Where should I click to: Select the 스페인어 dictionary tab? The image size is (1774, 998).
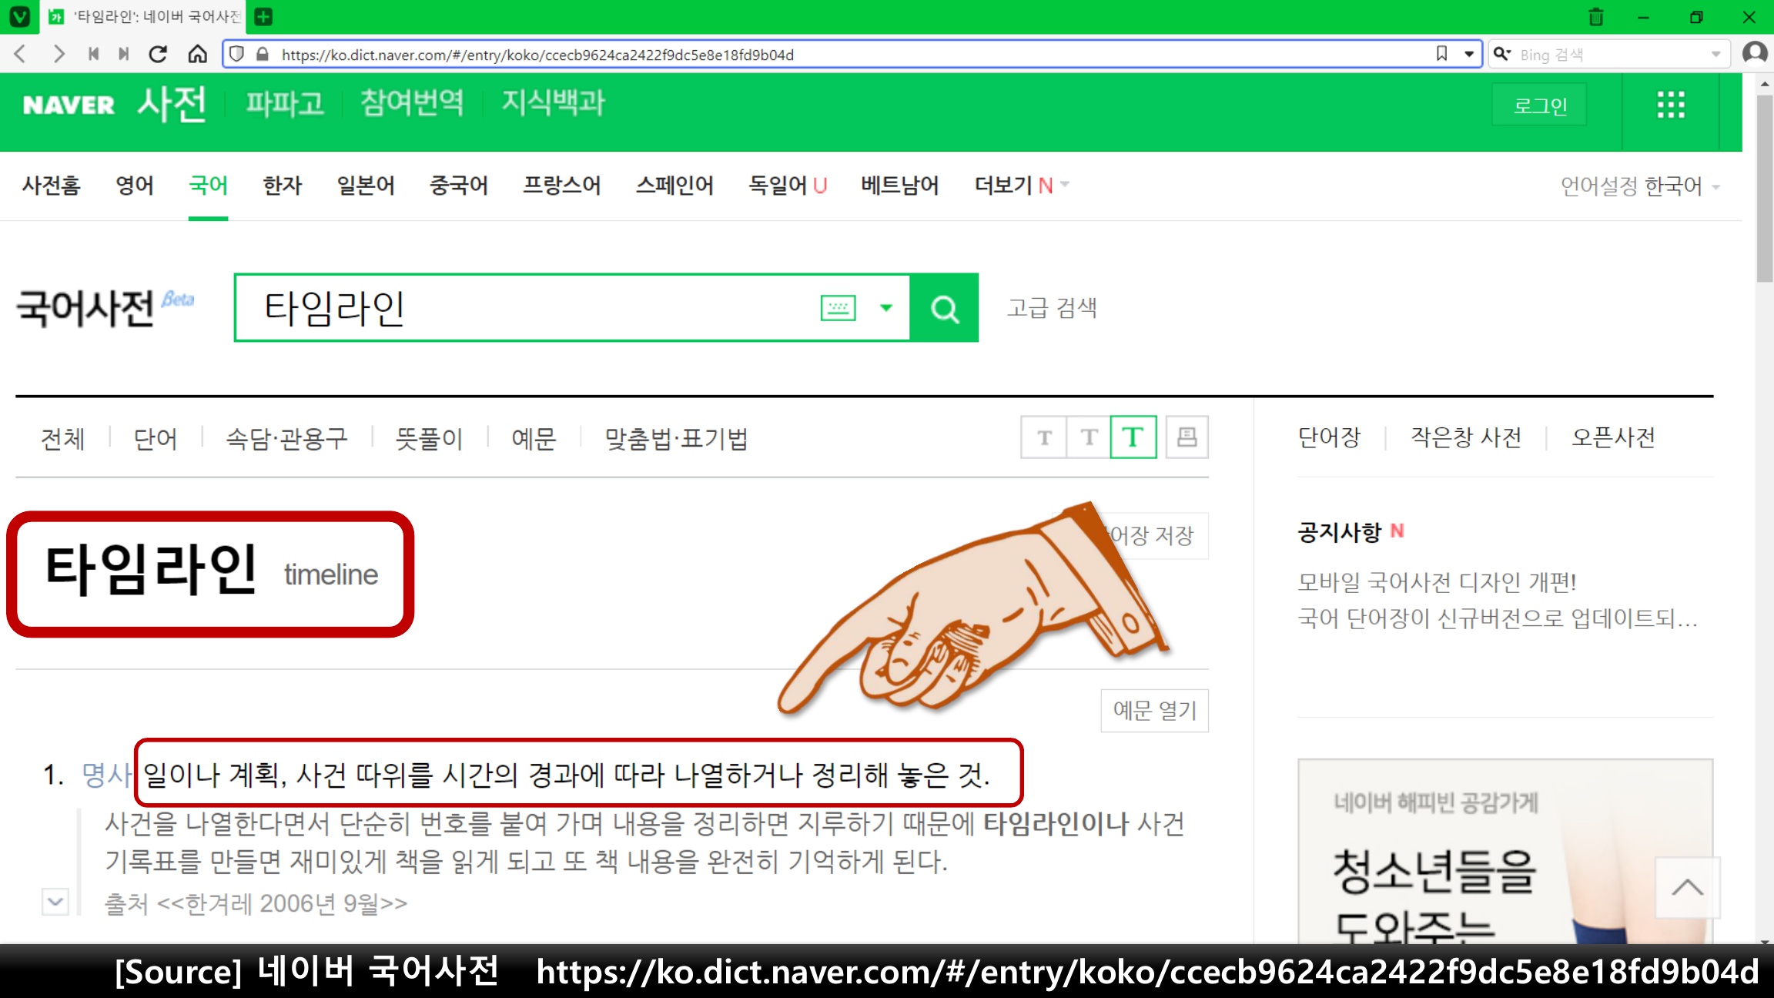pyautogui.click(x=674, y=186)
